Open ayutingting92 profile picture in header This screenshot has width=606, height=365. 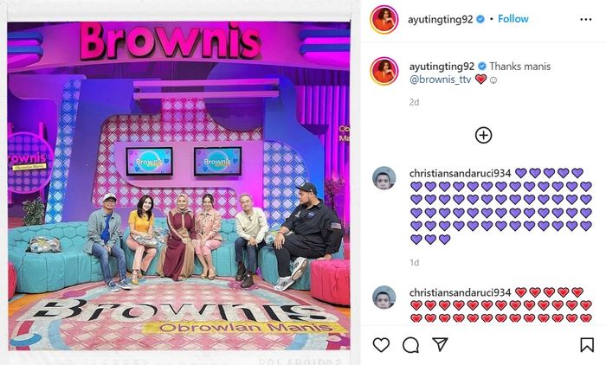(384, 19)
